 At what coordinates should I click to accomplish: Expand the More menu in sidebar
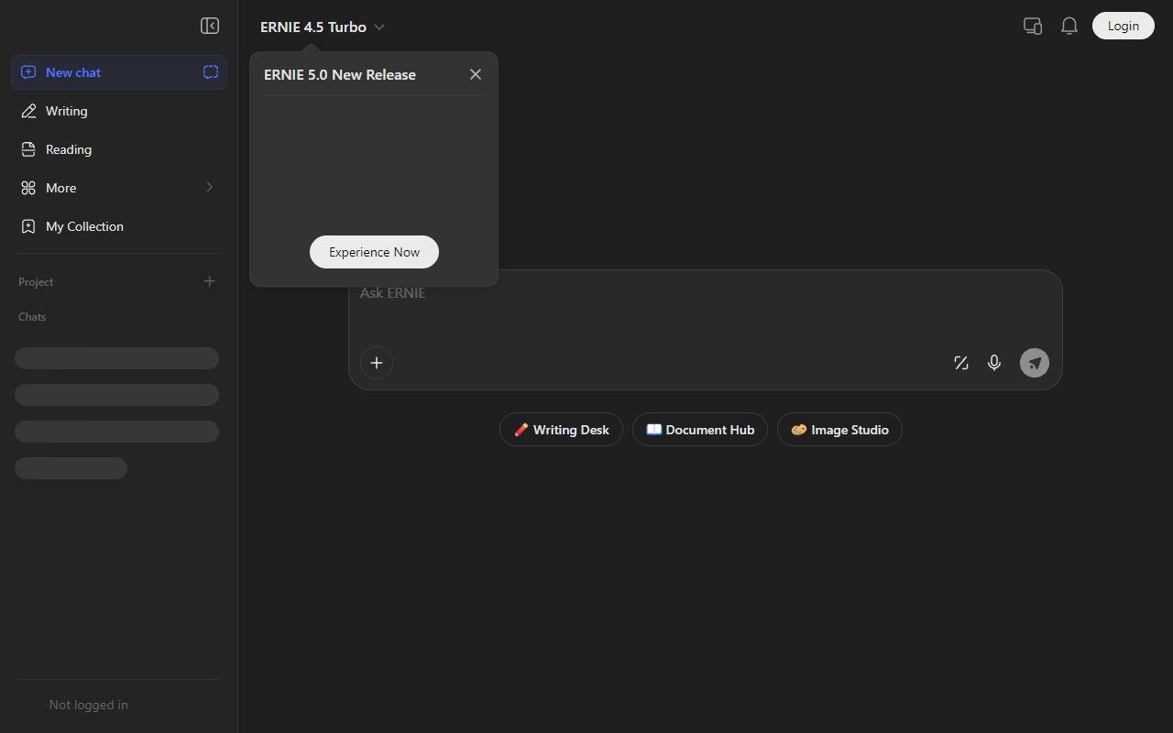60,188
